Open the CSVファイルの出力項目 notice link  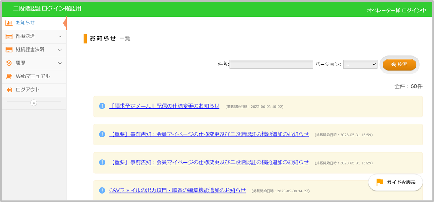pyautogui.click(x=177, y=190)
